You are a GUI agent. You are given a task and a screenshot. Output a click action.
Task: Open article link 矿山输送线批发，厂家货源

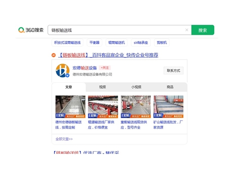pos(168,125)
